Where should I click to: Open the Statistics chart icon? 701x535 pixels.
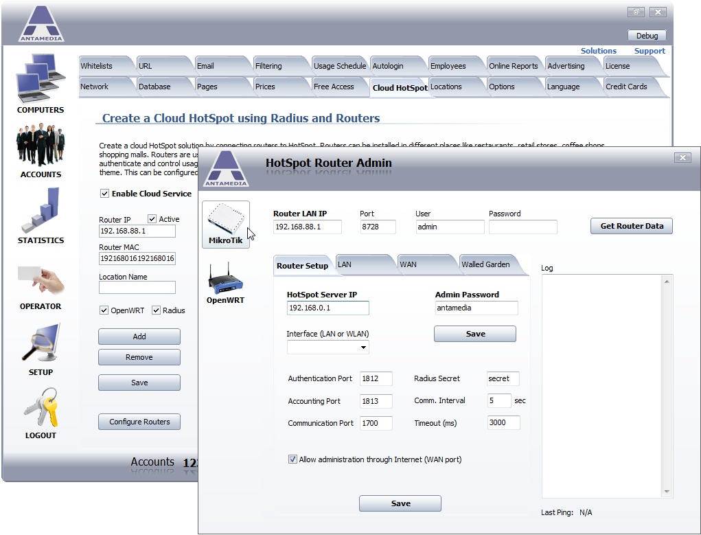pos(41,210)
